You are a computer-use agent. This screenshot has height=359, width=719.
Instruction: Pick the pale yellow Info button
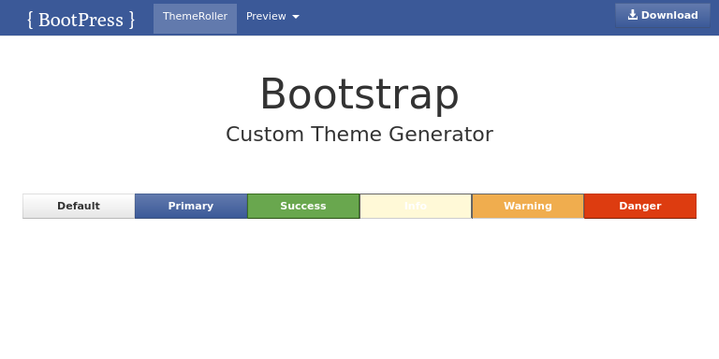(x=416, y=206)
